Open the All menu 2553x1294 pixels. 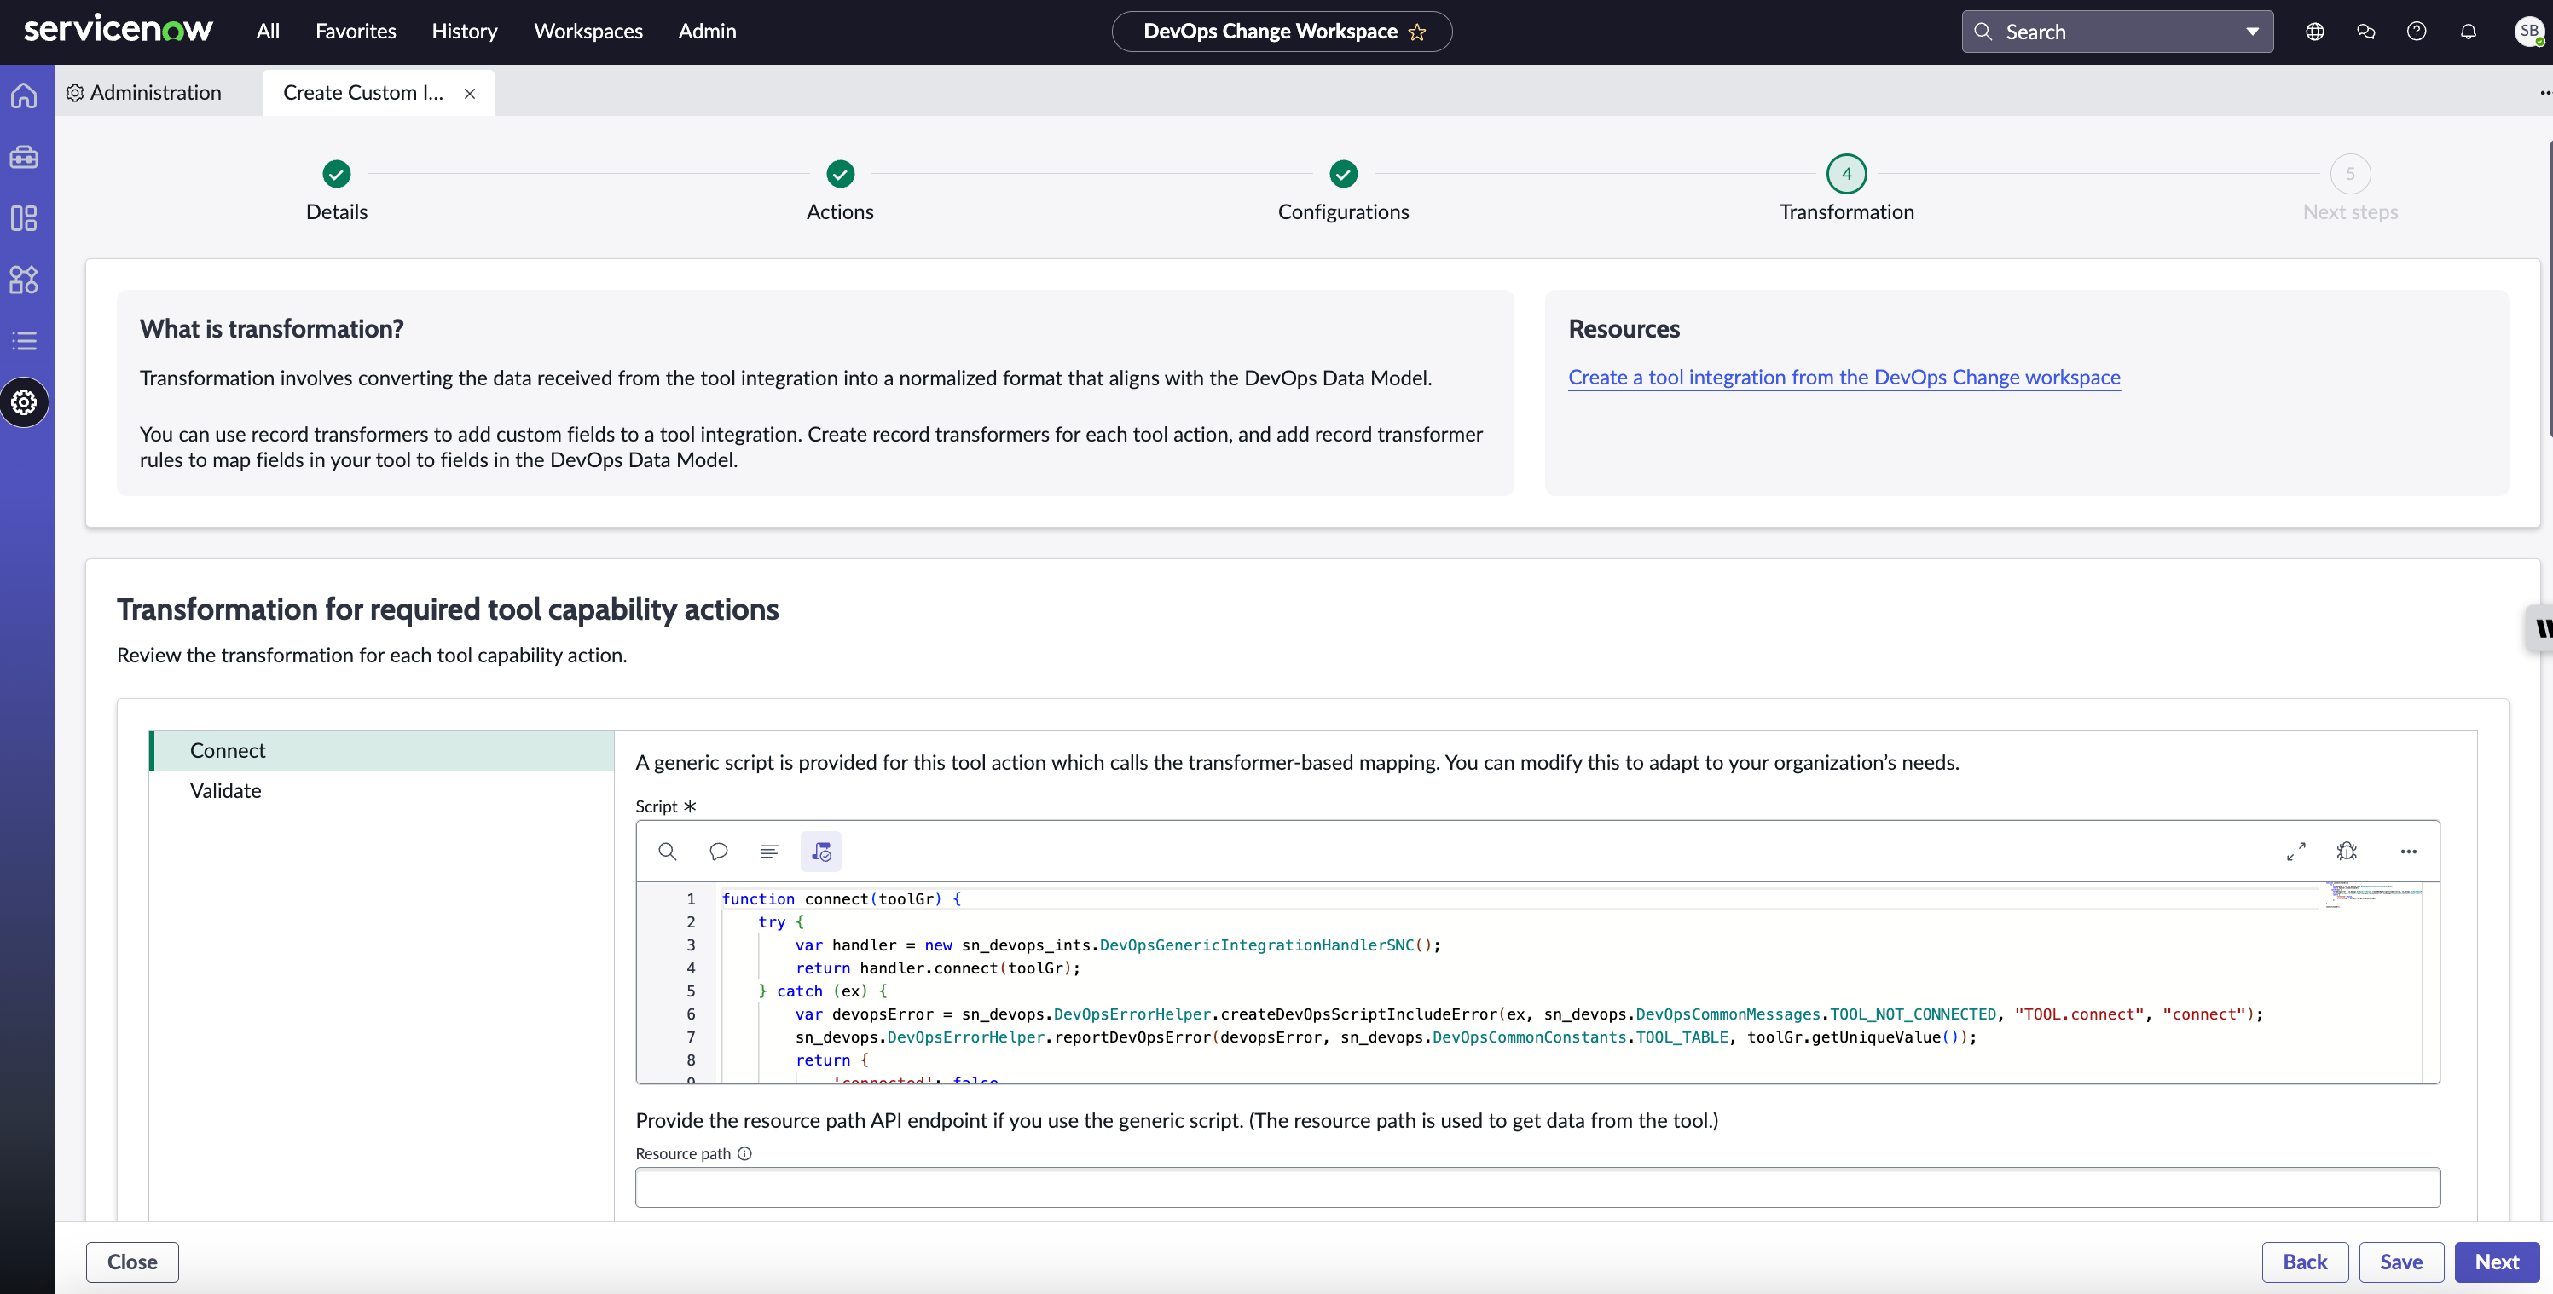(x=268, y=31)
